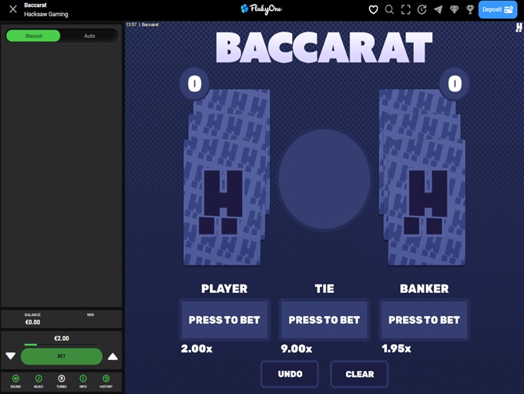Viewport: 524px width, 394px height.
Task: Open the game Info icon
Action: coord(83,379)
